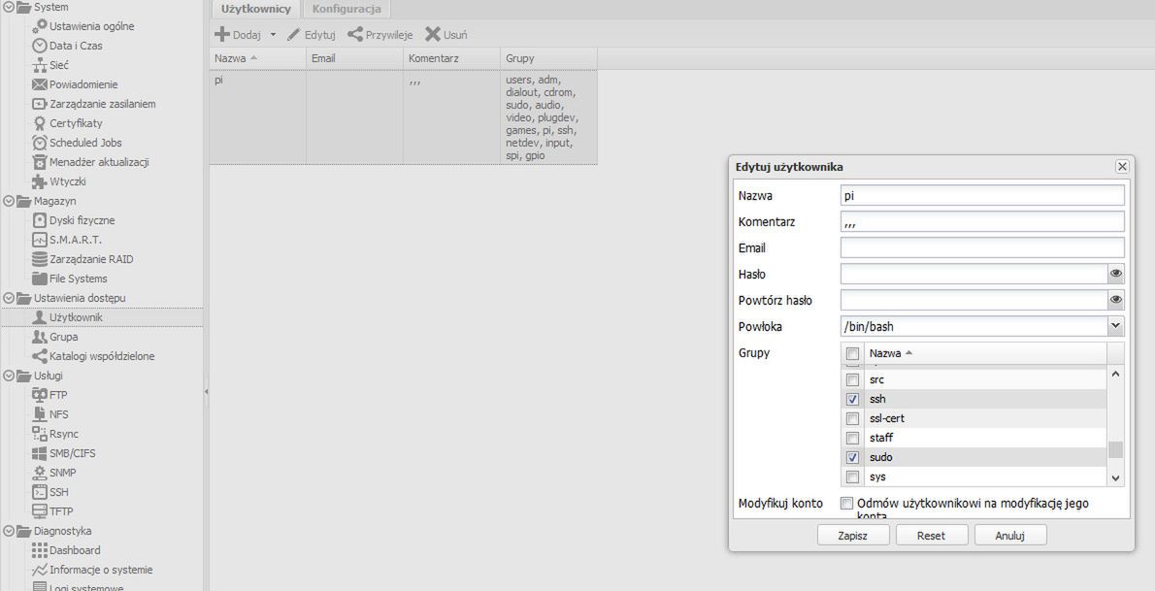
Task: Click groups list scrollbar thumb
Action: point(1115,449)
